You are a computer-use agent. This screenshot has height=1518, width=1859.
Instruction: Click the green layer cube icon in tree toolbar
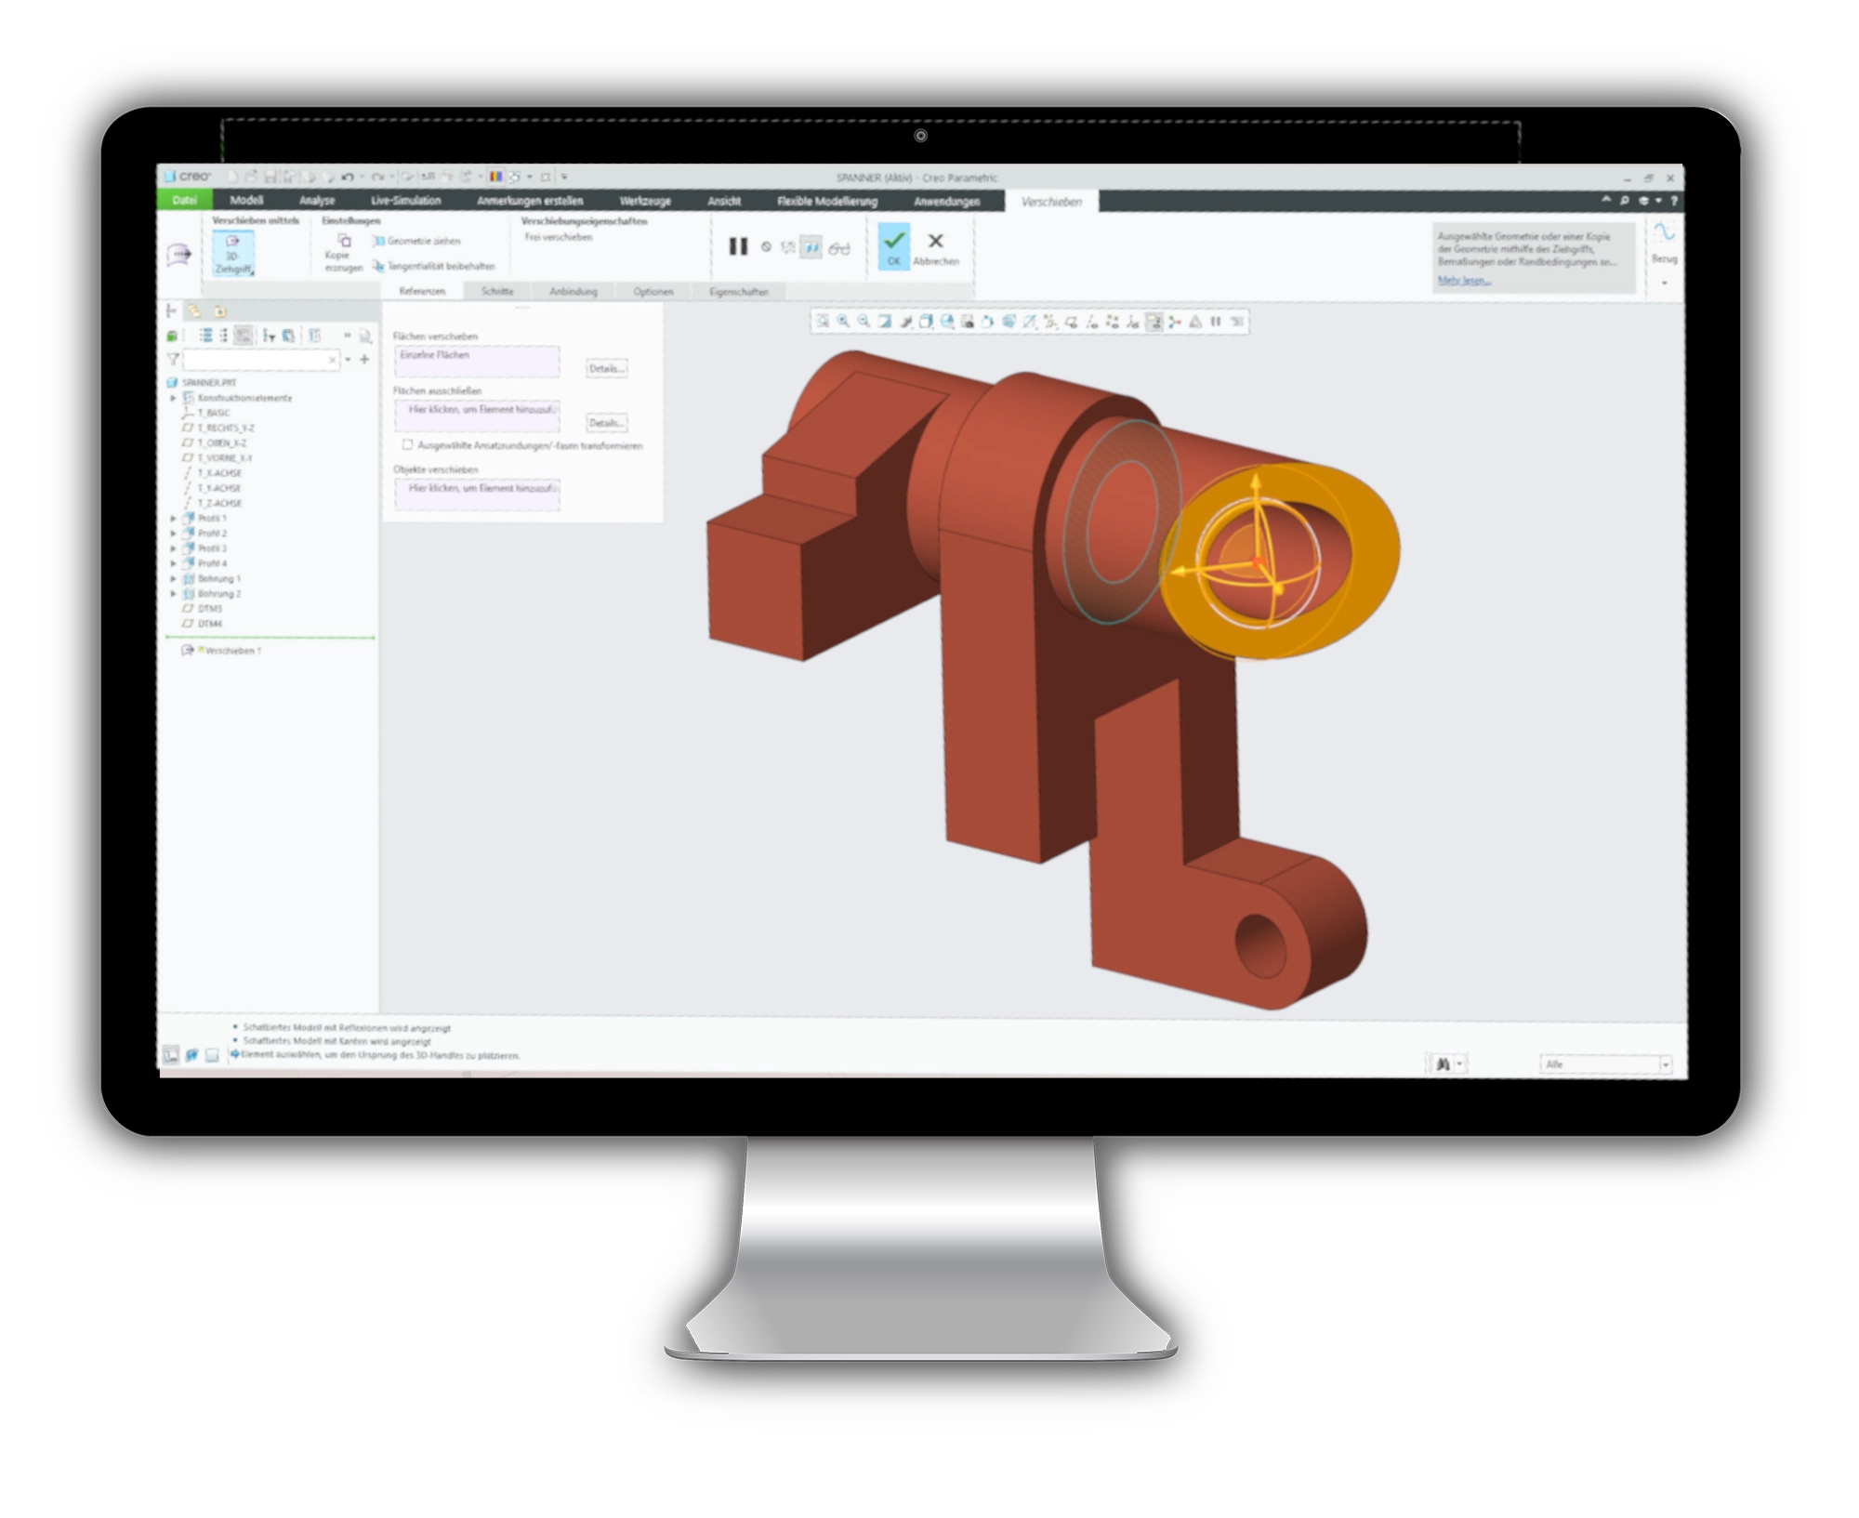point(172,336)
